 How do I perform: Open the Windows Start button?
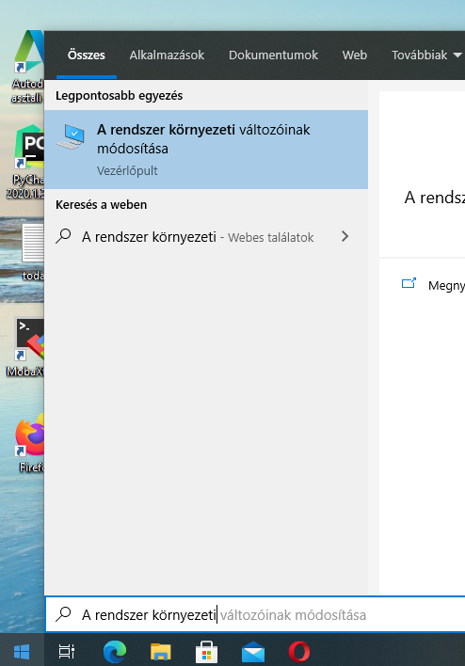pyautogui.click(x=22, y=651)
